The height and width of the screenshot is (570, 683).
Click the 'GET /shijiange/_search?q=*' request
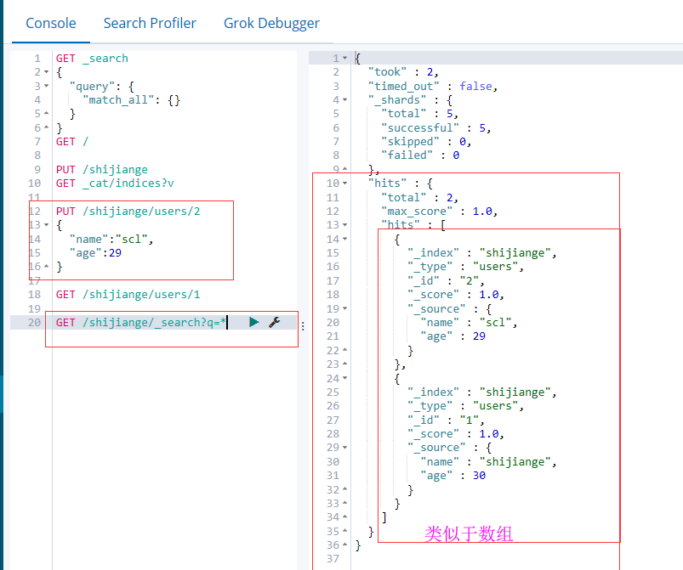tap(140, 323)
